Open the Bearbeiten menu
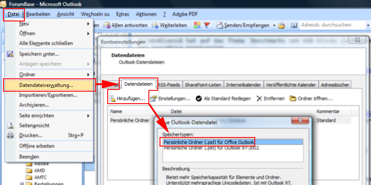The image size is (371, 185). click(x=38, y=14)
